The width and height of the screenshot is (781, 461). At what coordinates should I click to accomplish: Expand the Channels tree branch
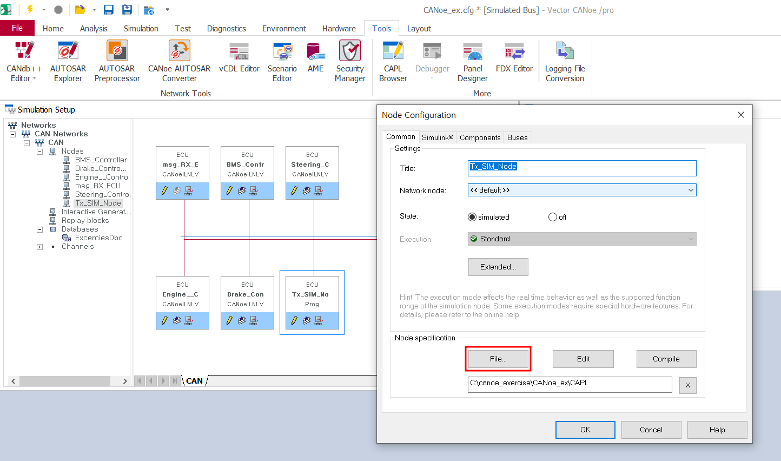tap(39, 247)
